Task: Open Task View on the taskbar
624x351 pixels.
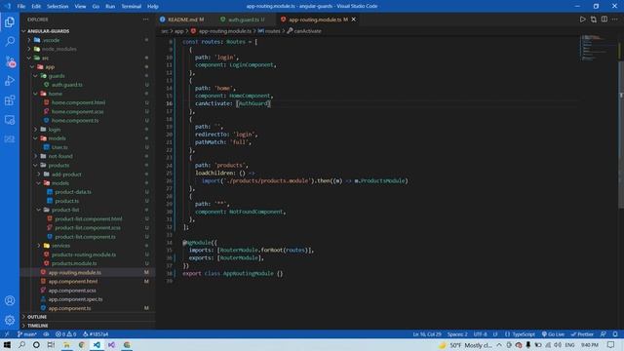Action: [51, 345]
